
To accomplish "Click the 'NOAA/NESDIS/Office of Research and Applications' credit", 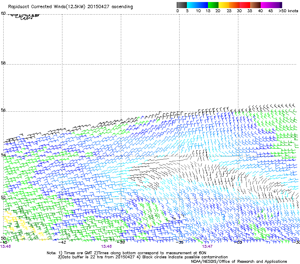I will [239, 261].
